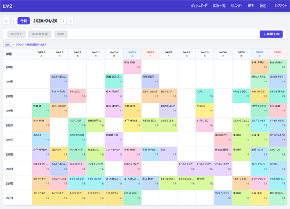Click room label 222洋
290x209 pixels.
point(9,198)
